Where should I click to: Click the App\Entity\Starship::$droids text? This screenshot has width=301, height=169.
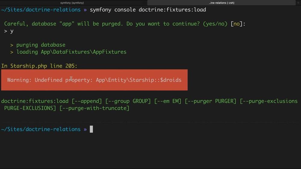point(138,80)
